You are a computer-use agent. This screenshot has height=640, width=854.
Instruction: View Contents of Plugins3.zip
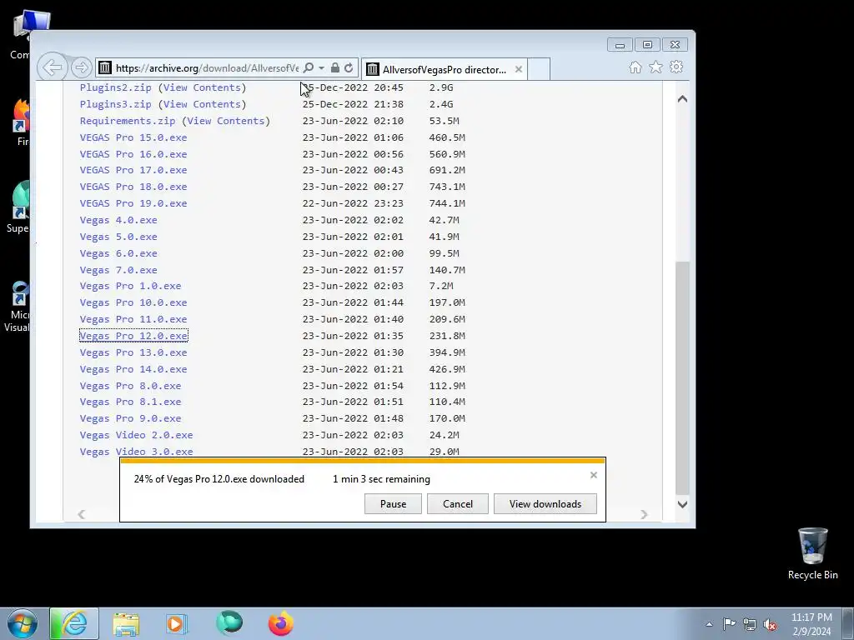(x=202, y=104)
